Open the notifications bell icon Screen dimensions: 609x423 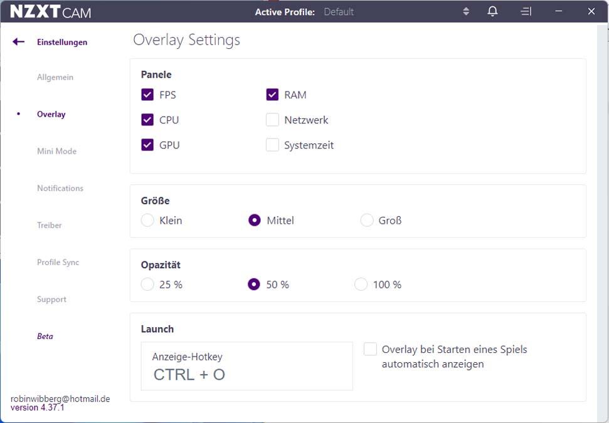[x=492, y=11]
